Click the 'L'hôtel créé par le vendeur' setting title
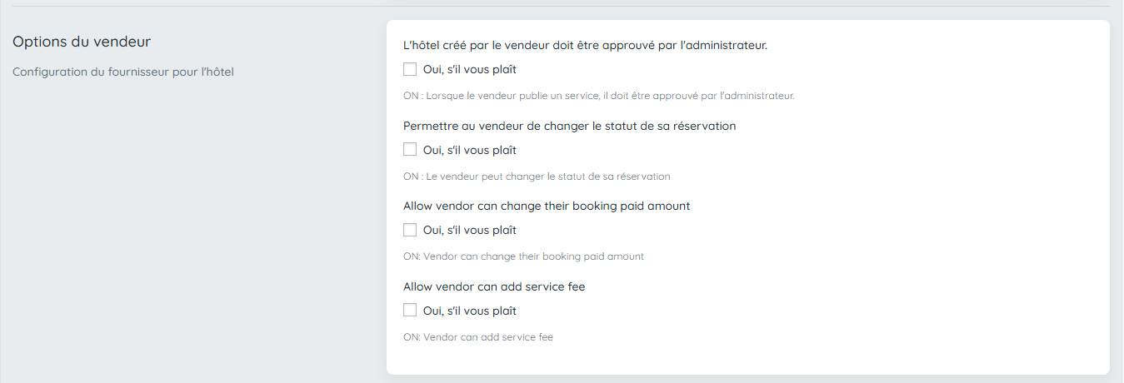 click(x=585, y=46)
